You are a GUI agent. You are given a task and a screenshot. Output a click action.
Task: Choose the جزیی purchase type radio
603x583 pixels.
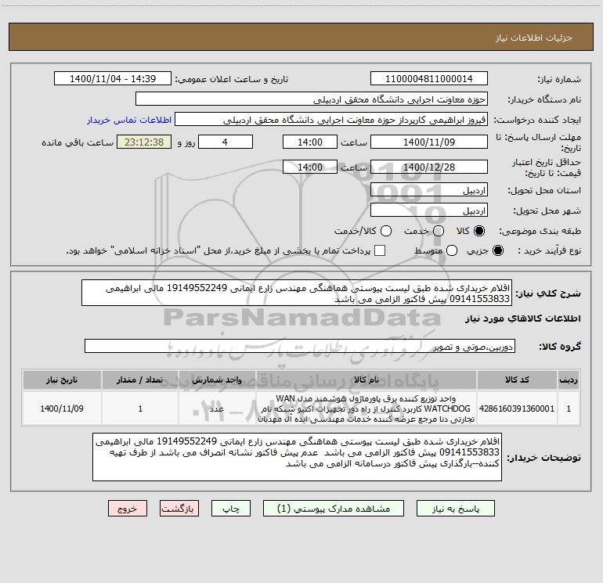(498, 250)
